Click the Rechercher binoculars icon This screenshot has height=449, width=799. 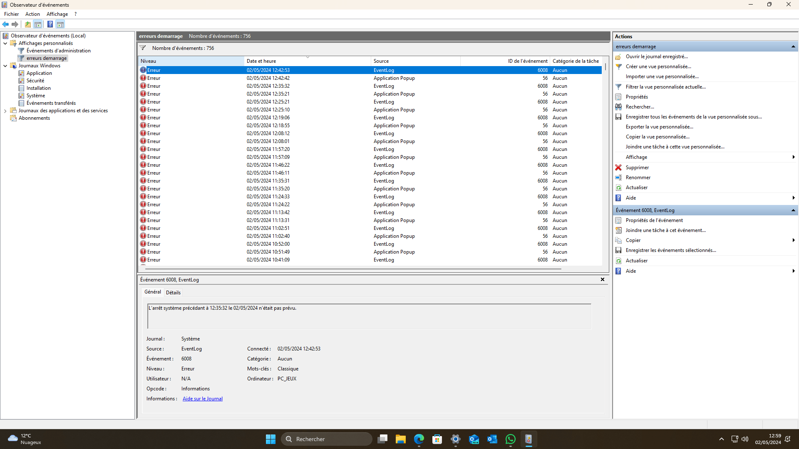pos(618,107)
